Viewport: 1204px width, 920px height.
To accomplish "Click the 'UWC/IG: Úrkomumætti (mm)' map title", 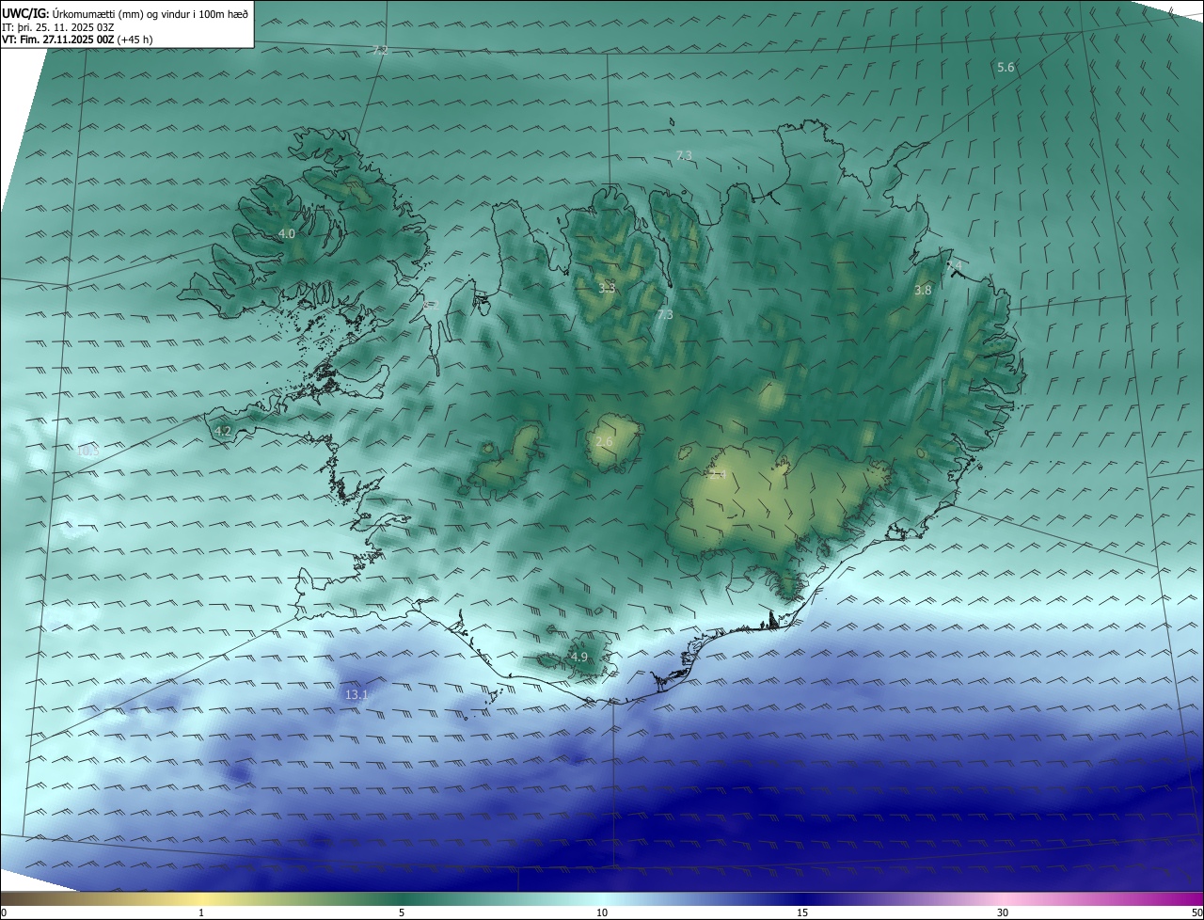I will tap(72, 13).
